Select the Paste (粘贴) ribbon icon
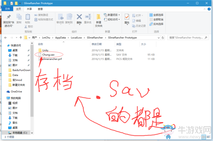Viewport: 213px width, 141px height. 28,19
